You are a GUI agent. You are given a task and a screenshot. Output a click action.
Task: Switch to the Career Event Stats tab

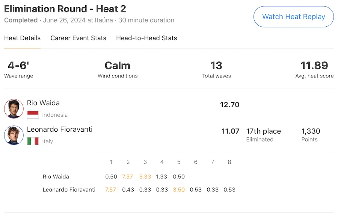pyautogui.click(x=78, y=38)
